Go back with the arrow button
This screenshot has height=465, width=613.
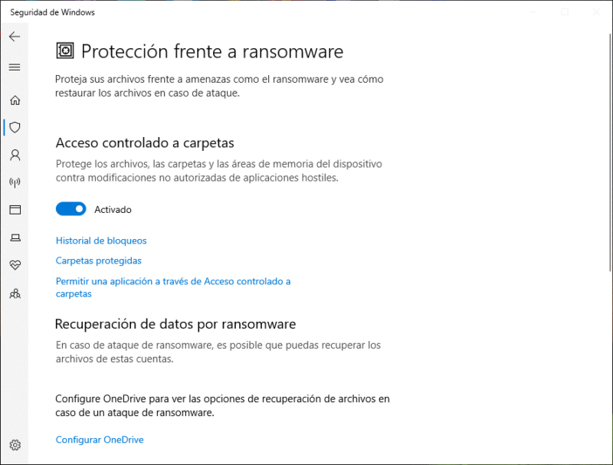[x=15, y=36]
